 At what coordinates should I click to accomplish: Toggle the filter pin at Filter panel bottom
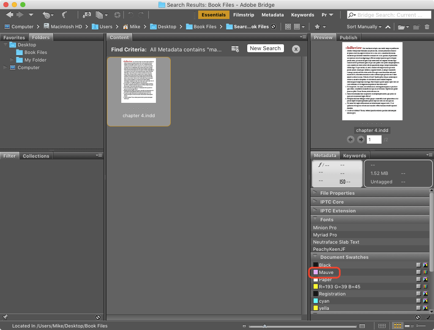tap(5, 317)
